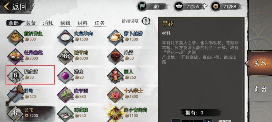The image size is (272, 122).
Task: Select the locked 梨花酒 restocking item
Action: click(x=30, y=75)
